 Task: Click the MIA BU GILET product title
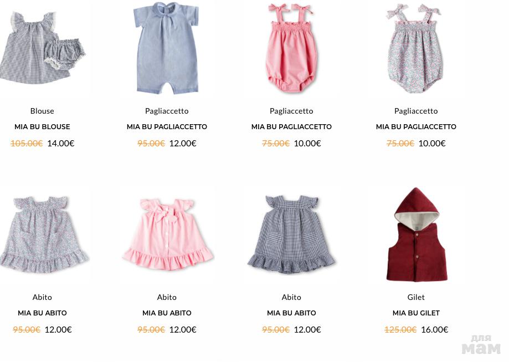pyautogui.click(x=416, y=313)
